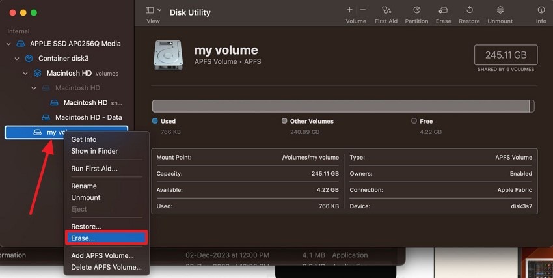Click the my volume title heading
Viewport: 553px width, 278px height.
coord(226,50)
